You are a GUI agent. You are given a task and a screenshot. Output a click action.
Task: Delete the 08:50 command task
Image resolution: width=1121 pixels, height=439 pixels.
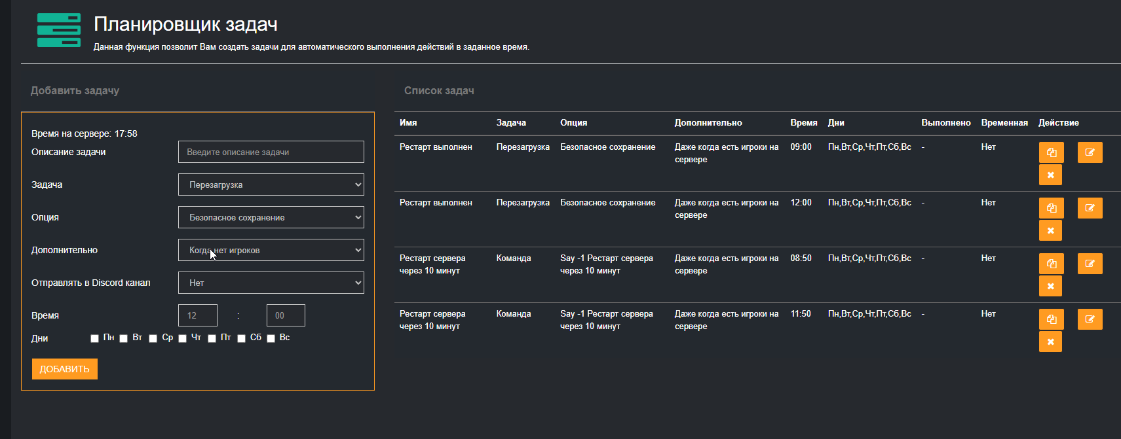(x=1050, y=287)
